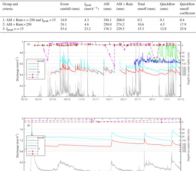This screenshot has height=171, width=196.
Task: Select x-axis date "03/11" in chart (a)
Action: tap(109, 99)
